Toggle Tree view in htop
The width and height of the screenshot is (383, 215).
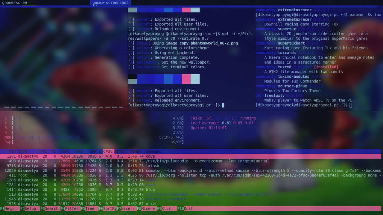pos(89,208)
